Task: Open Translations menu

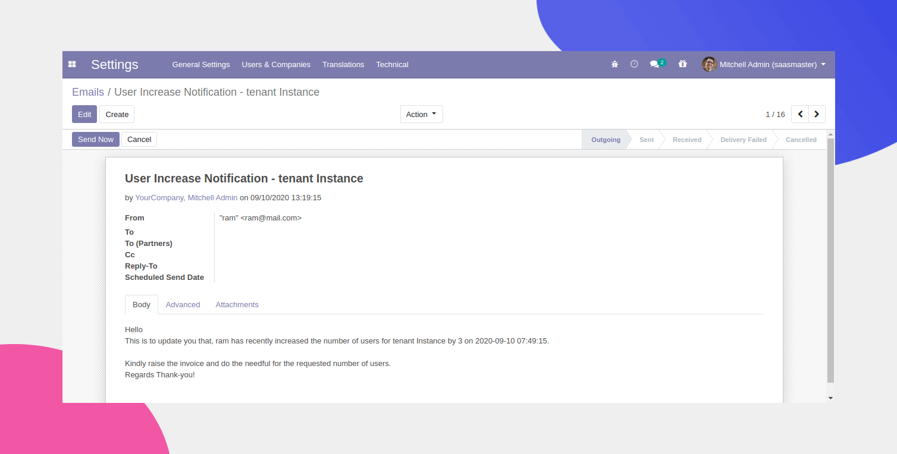Action: pyautogui.click(x=343, y=64)
